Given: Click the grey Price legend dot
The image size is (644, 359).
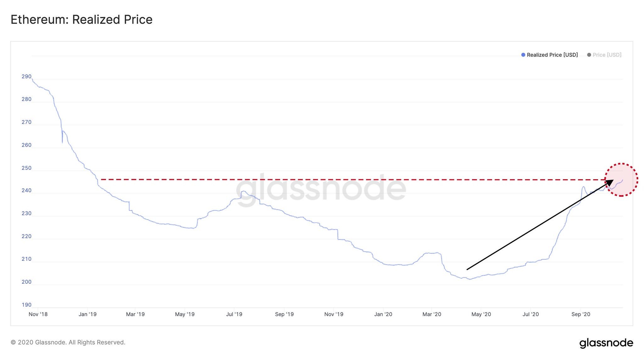Looking at the screenshot, I should tap(589, 55).
